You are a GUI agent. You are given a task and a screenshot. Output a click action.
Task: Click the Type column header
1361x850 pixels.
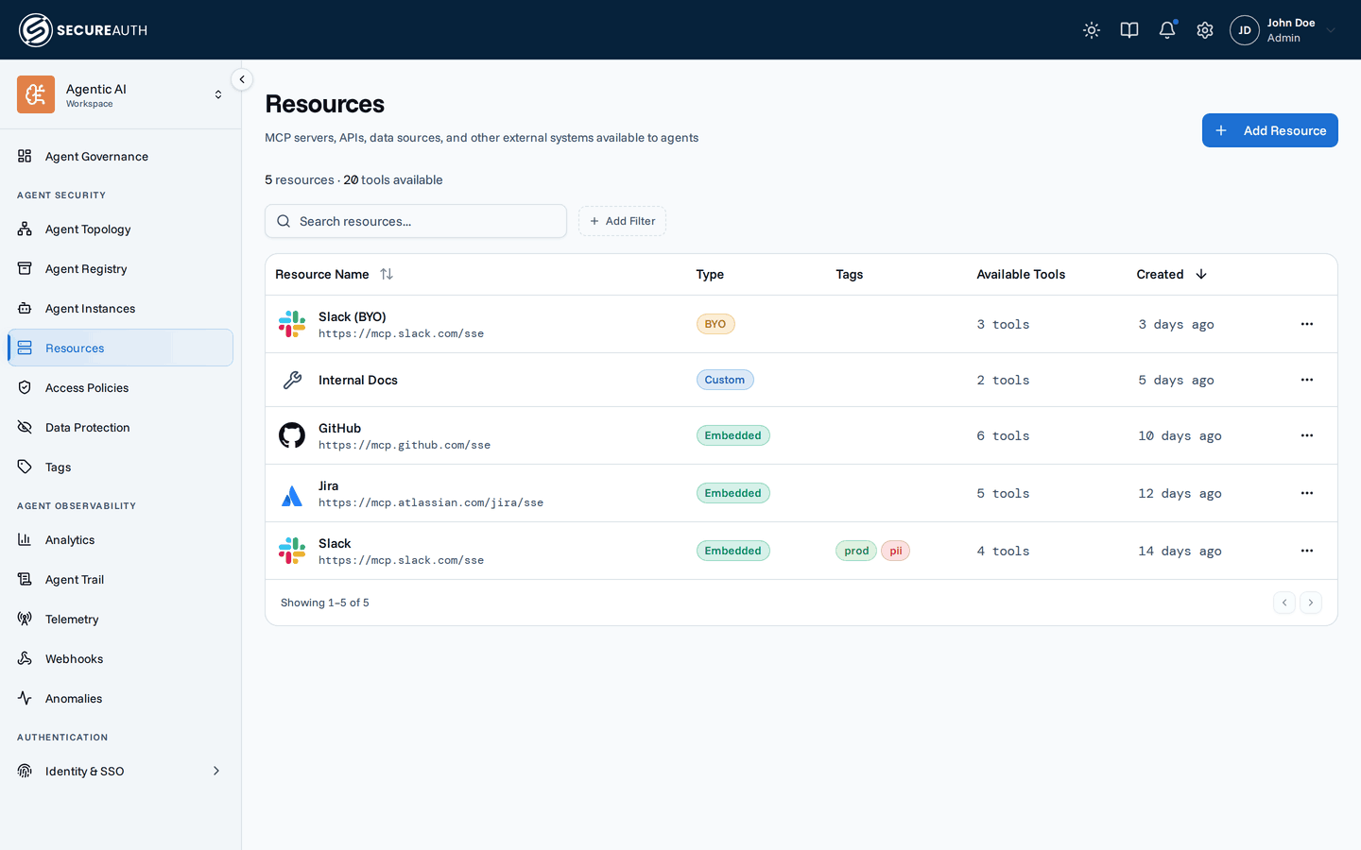pos(710,274)
